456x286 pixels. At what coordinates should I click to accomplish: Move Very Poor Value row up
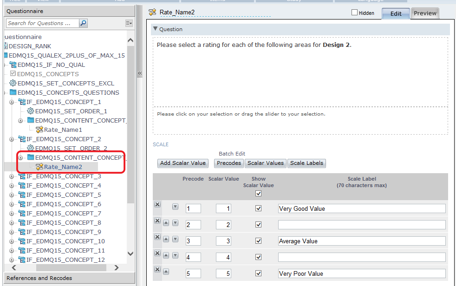(x=166, y=272)
